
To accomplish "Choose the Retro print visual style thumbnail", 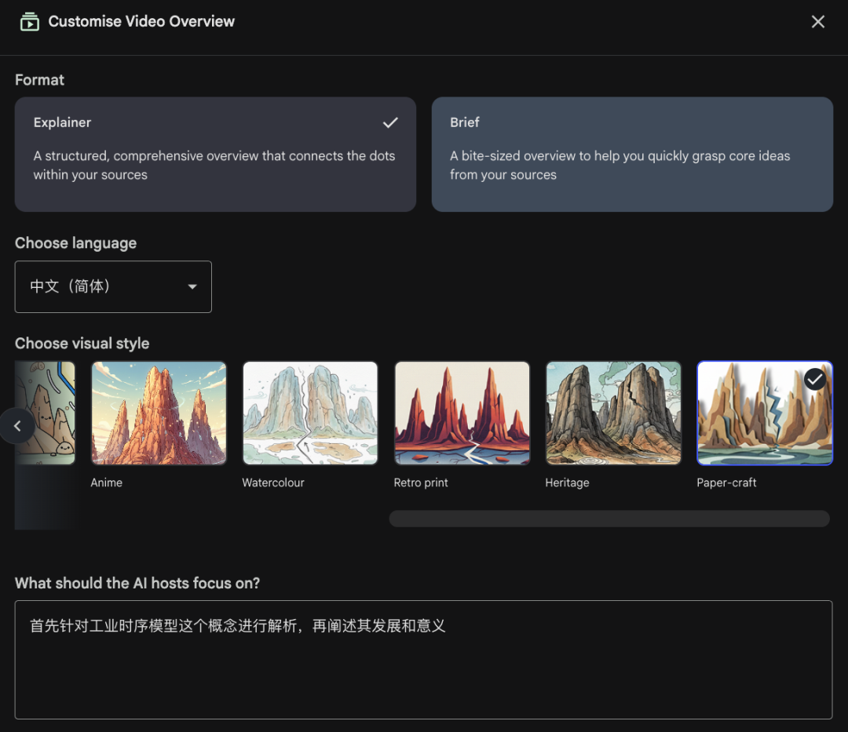I will tap(462, 413).
